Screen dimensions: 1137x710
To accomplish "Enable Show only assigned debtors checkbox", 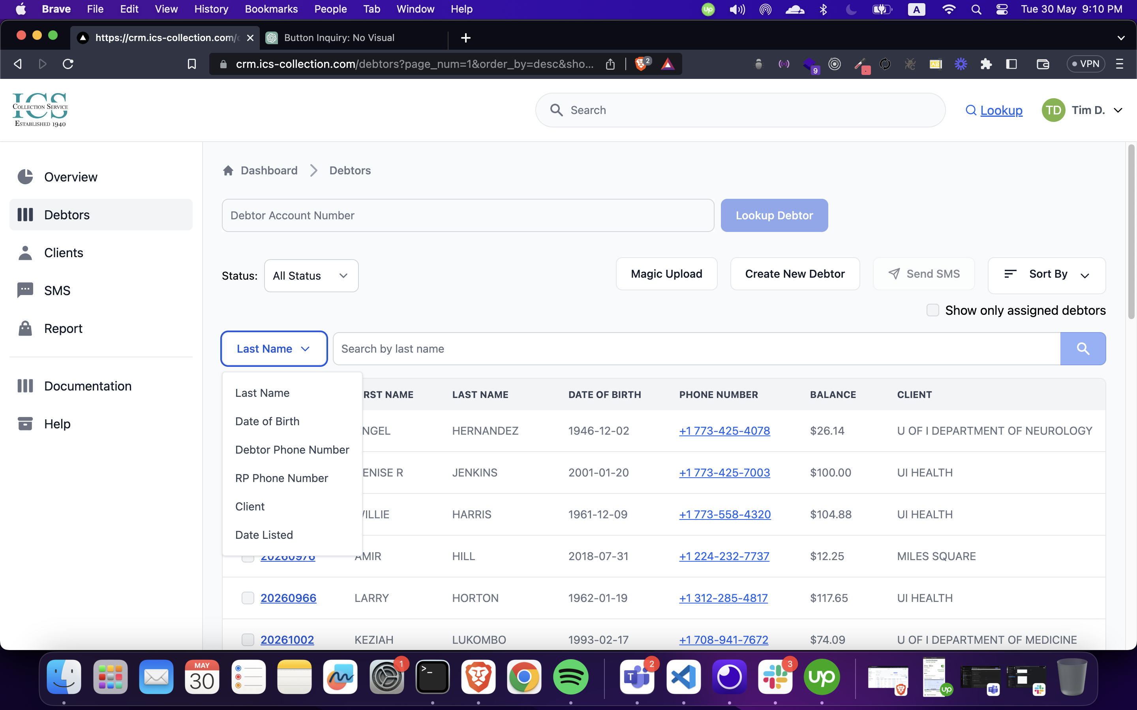I will (x=932, y=310).
